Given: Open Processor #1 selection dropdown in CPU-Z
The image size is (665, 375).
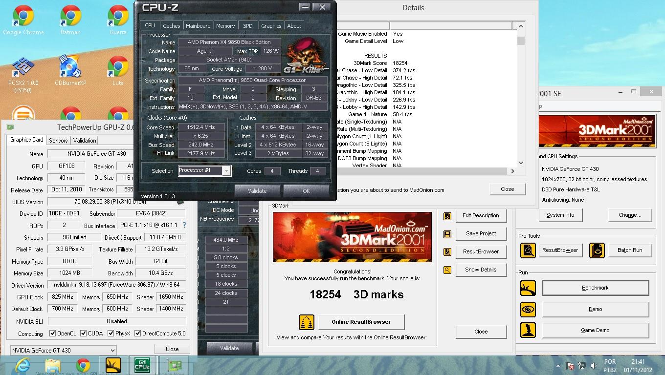Looking at the screenshot, I should click(226, 171).
